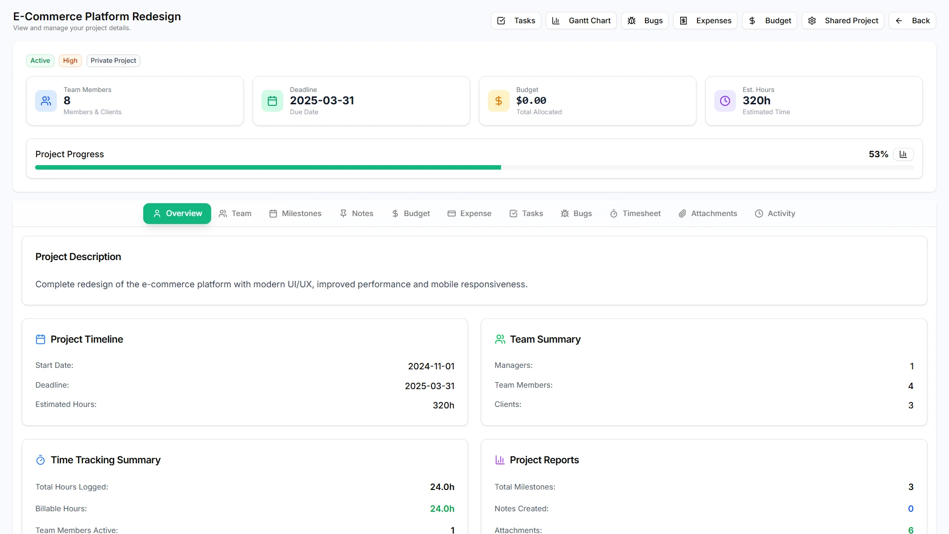Screen dimensions: 949x534
Task: Switch to the Tasks tab
Action: [526, 214]
